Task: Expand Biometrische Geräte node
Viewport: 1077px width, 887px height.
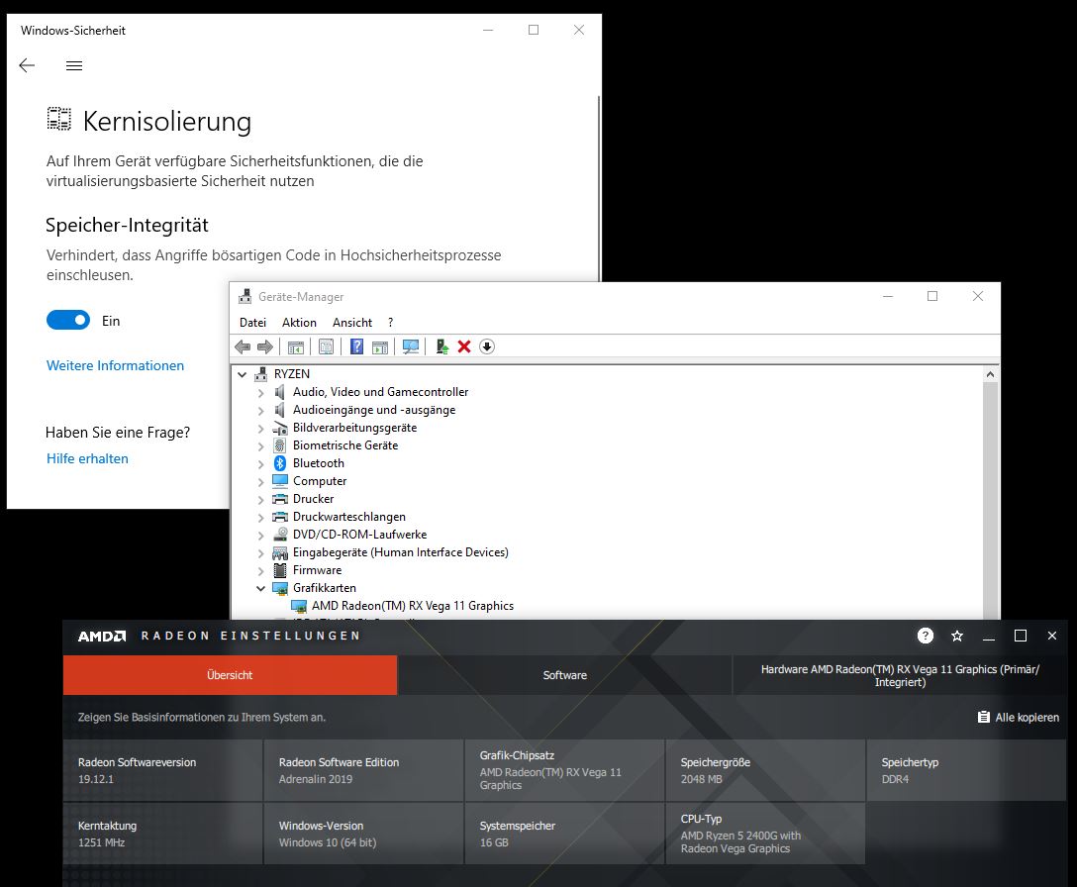Action: click(x=261, y=445)
